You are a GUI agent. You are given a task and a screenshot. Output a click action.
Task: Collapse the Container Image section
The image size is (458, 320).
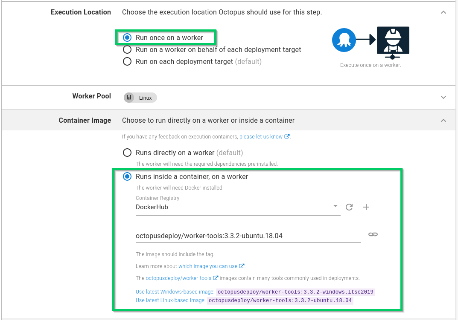[443, 121]
